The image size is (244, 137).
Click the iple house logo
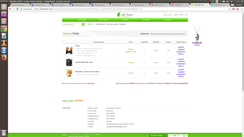point(125,15)
